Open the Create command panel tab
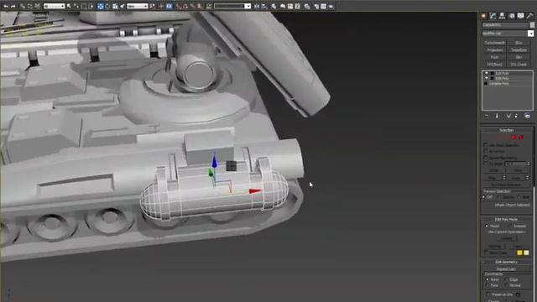The height and width of the screenshot is (302, 537). pyautogui.click(x=483, y=16)
